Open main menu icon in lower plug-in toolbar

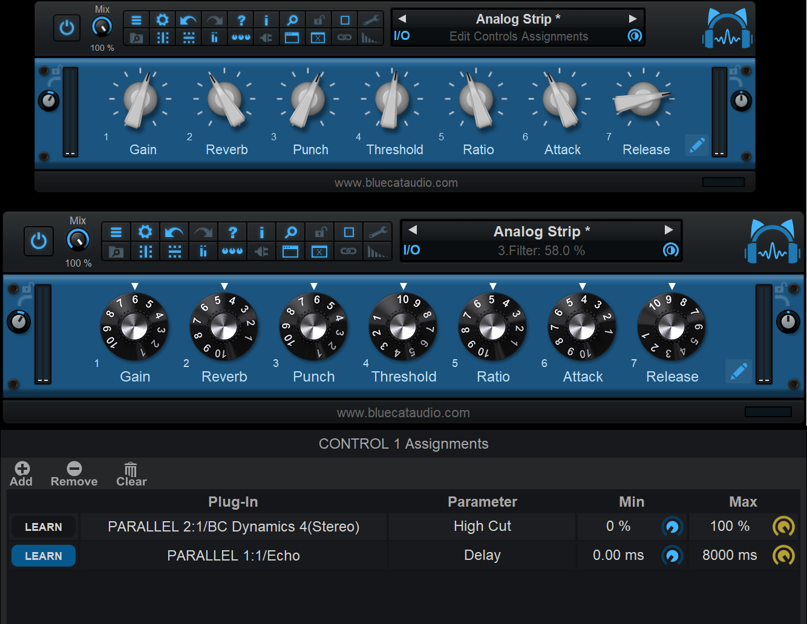(x=116, y=232)
